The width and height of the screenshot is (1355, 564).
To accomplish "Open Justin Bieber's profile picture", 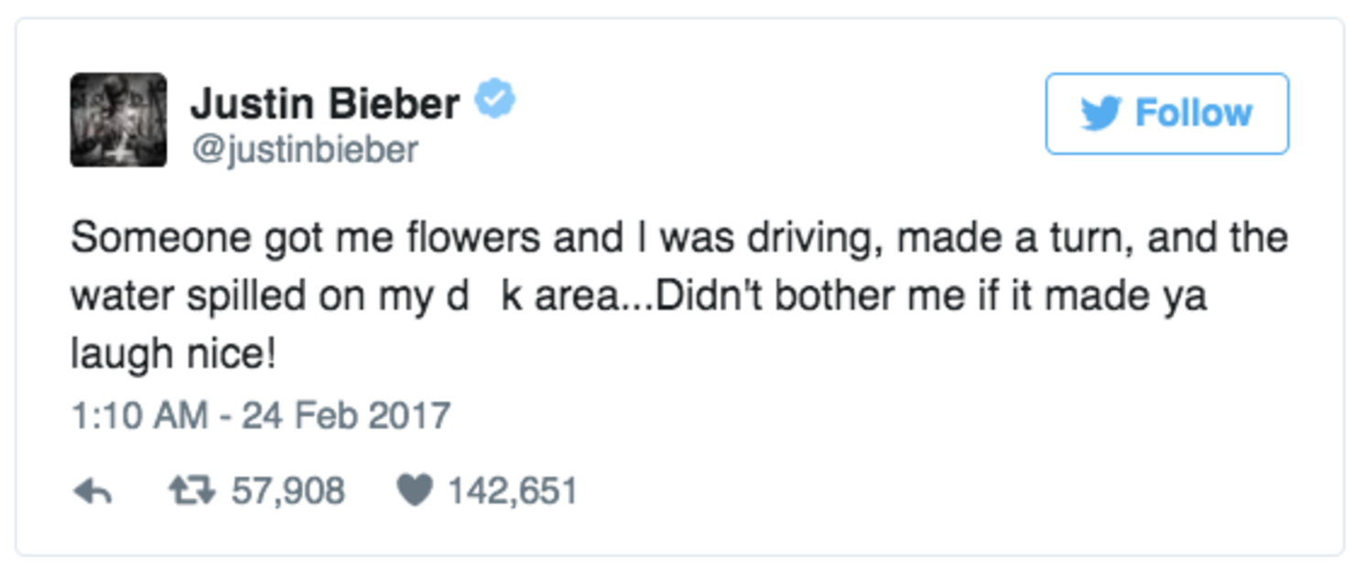I will [118, 120].
